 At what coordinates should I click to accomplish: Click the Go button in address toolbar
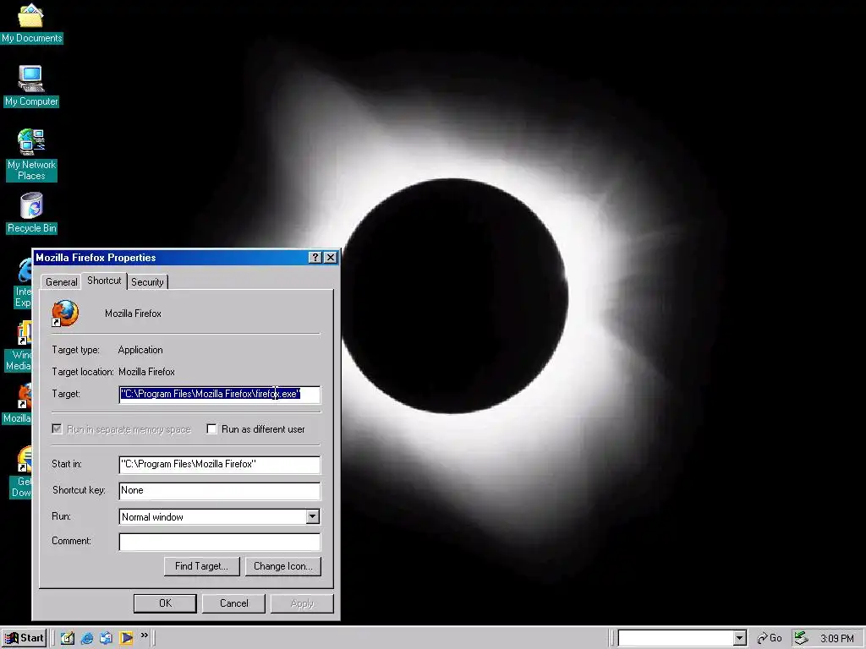click(x=770, y=638)
